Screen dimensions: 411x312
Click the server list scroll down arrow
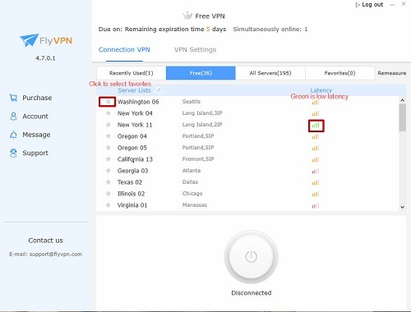click(x=402, y=207)
